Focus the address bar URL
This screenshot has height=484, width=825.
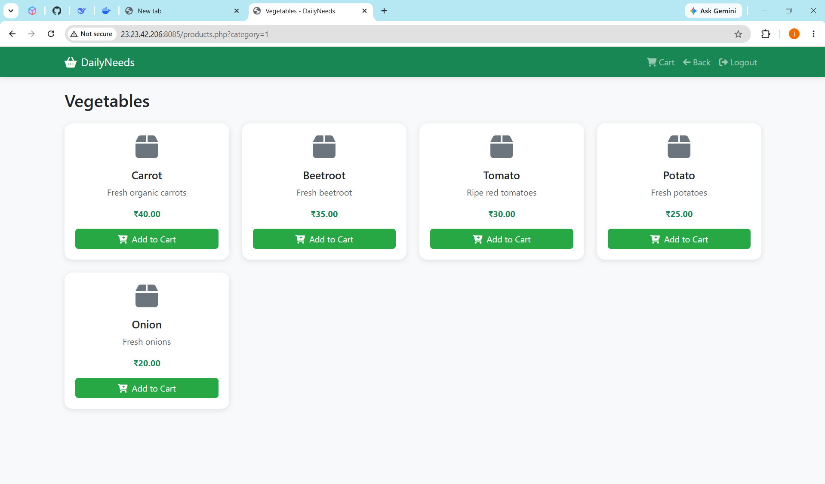pyautogui.click(x=194, y=34)
